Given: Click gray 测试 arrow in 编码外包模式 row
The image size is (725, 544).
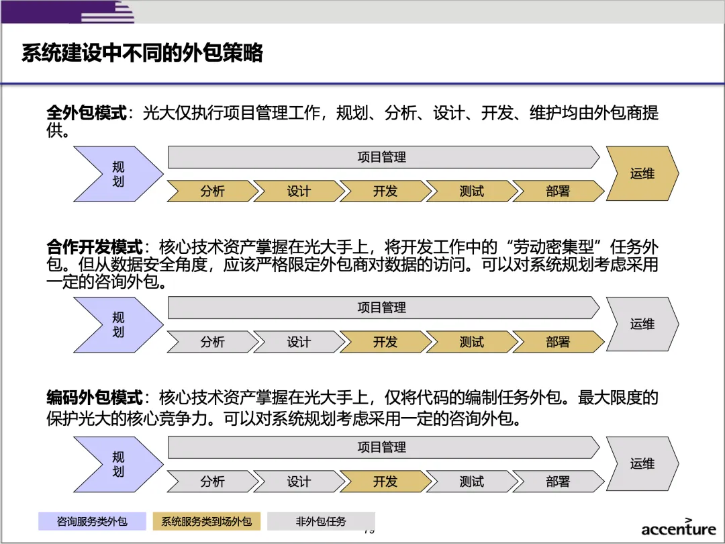Looking at the screenshot, I should coord(472,482).
